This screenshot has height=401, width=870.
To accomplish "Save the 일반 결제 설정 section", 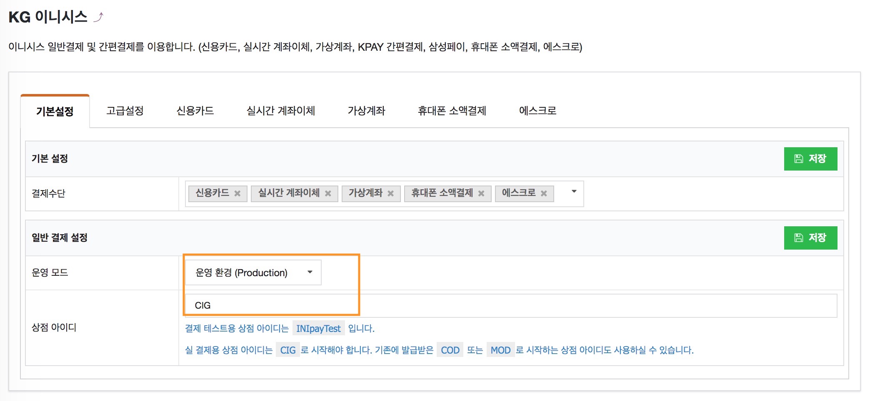I will click(810, 238).
